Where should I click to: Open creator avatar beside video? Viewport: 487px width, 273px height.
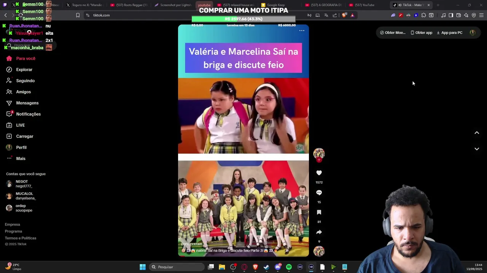319,153
